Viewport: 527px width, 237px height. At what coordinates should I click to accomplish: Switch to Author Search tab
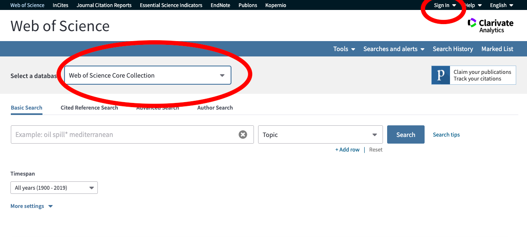pyautogui.click(x=215, y=108)
